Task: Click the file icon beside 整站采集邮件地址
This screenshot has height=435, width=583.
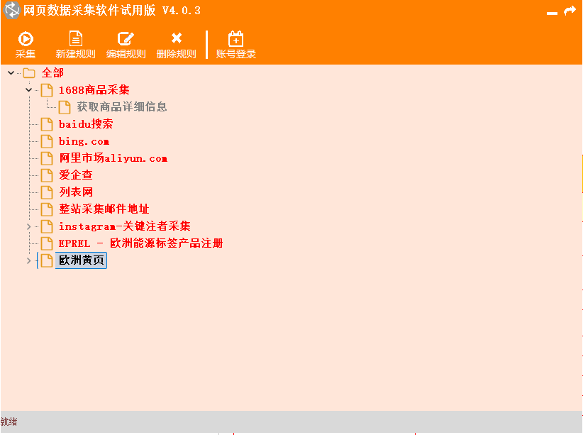Action: click(47, 209)
